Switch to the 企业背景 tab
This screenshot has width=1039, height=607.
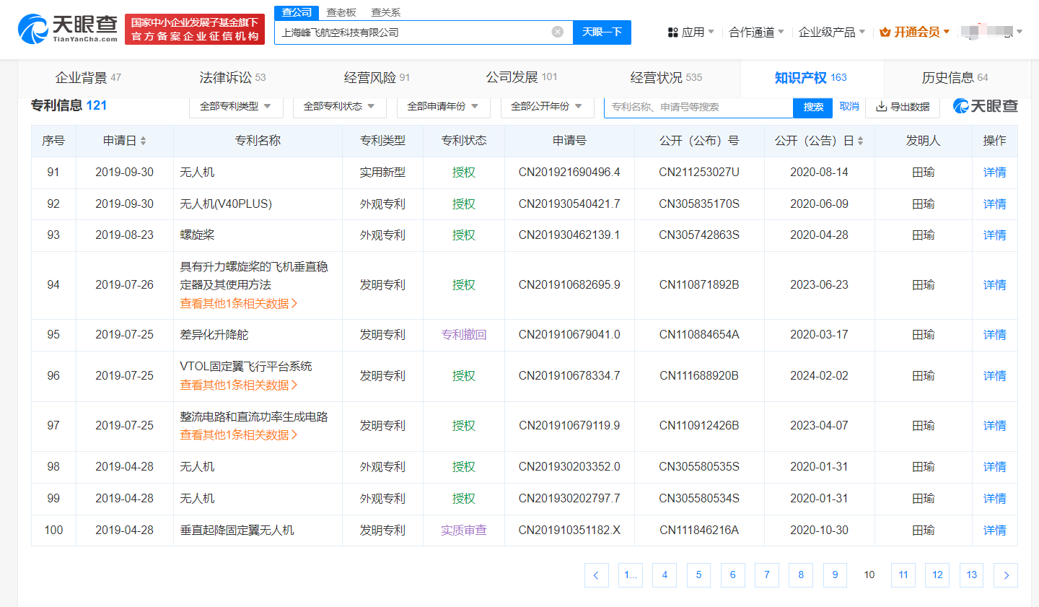tap(89, 77)
